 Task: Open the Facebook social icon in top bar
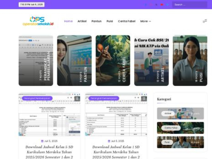coord(145,5)
